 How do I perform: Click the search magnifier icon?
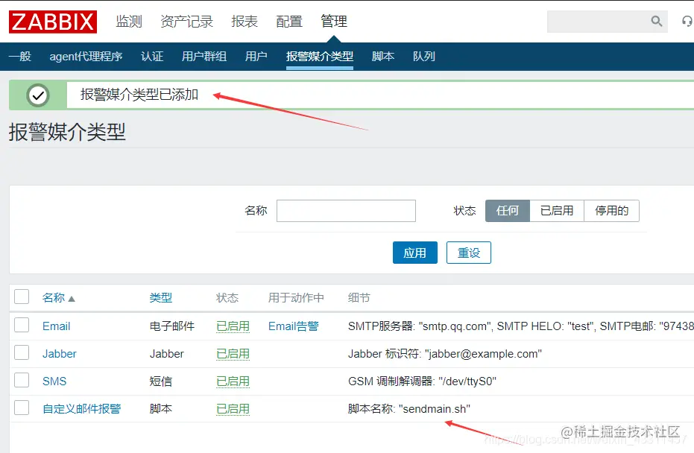657,21
